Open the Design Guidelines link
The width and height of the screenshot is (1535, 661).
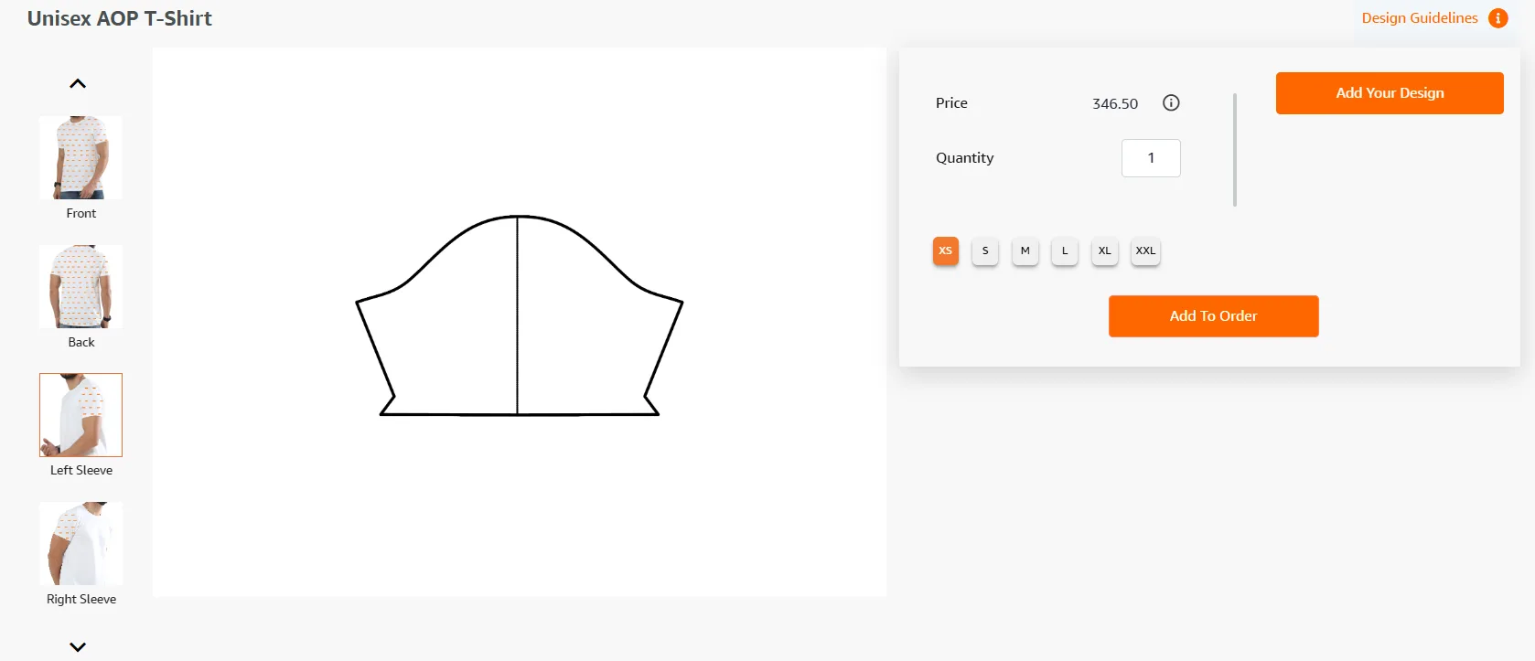point(1420,18)
